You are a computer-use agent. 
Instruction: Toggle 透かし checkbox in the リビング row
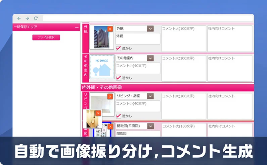pos(119,116)
